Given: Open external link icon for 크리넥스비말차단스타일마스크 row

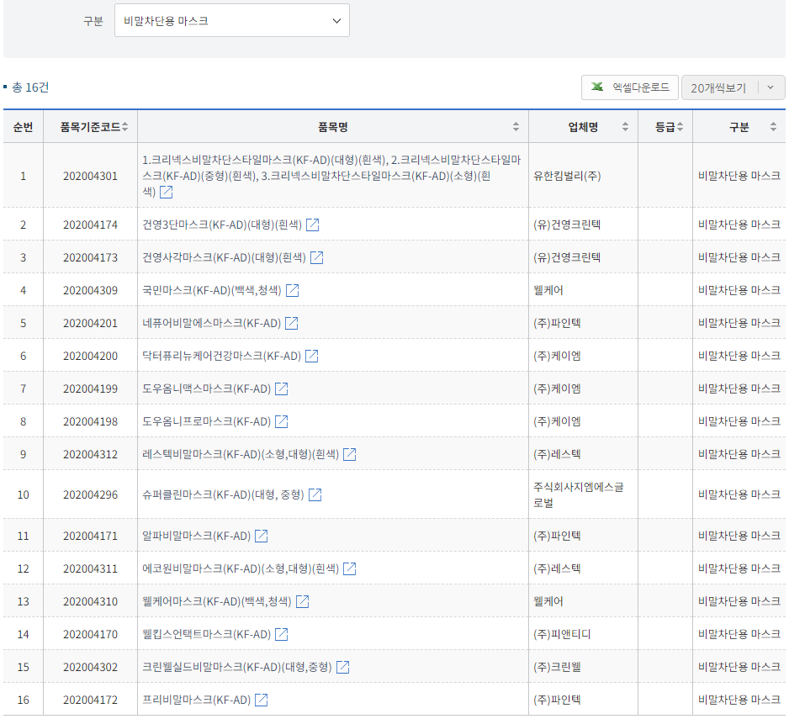Looking at the screenshot, I should coord(166,192).
